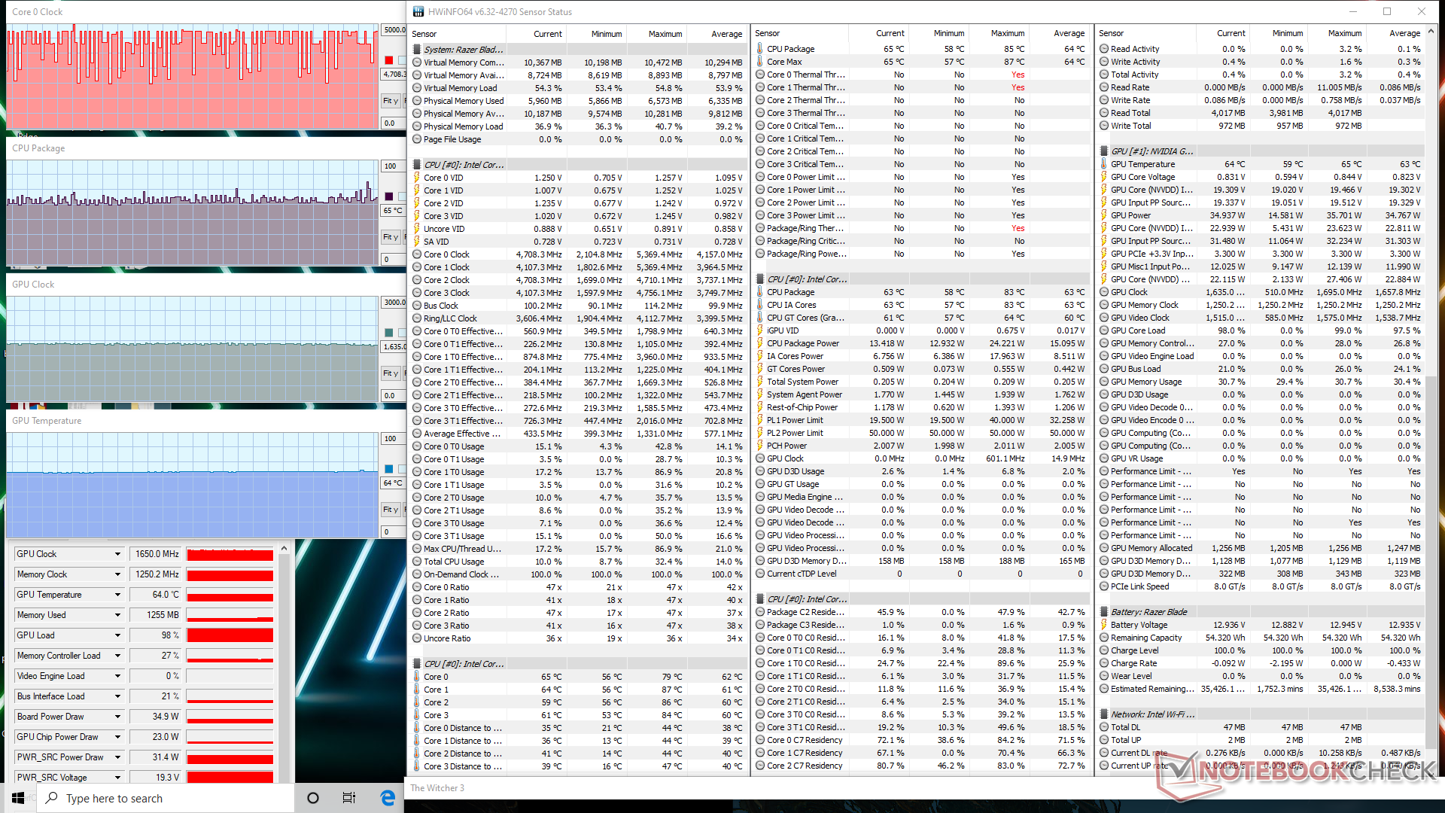Click the clock icon beside Core 0 Clock

[x=417, y=254]
